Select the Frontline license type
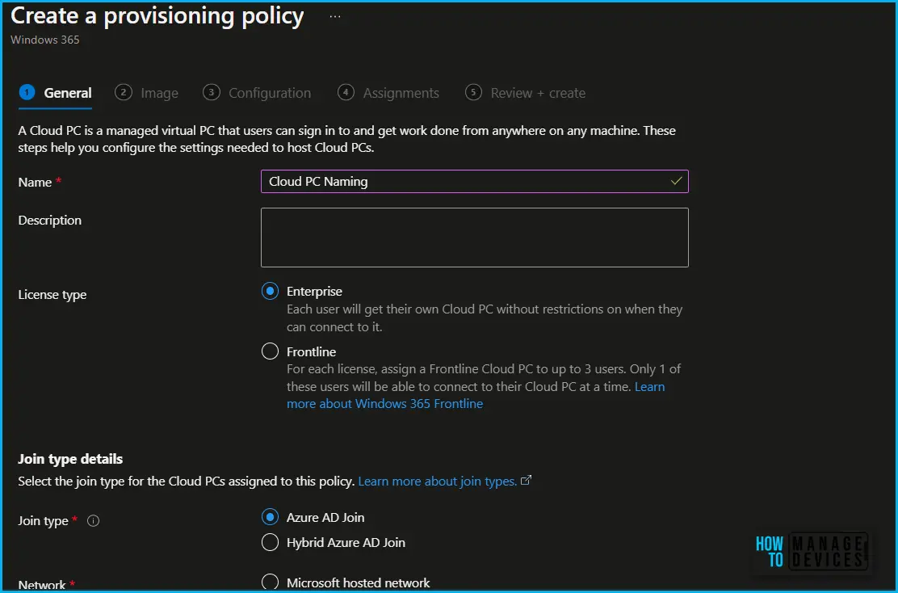The width and height of the screenshot is (898, 593). pos(270,351)
